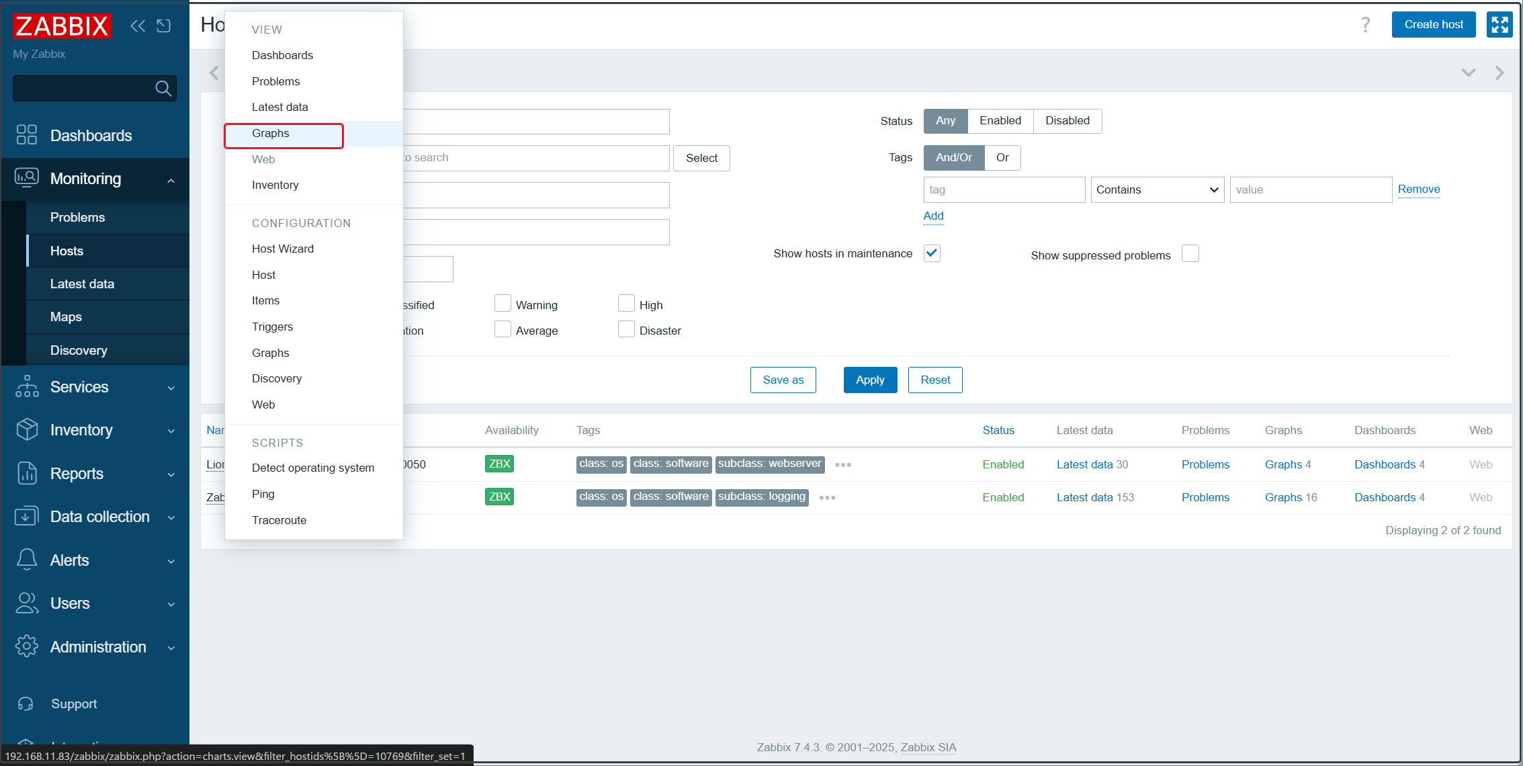
Task: Uncheck Show hosts in maintenance
Action: [x=932, y=253]
